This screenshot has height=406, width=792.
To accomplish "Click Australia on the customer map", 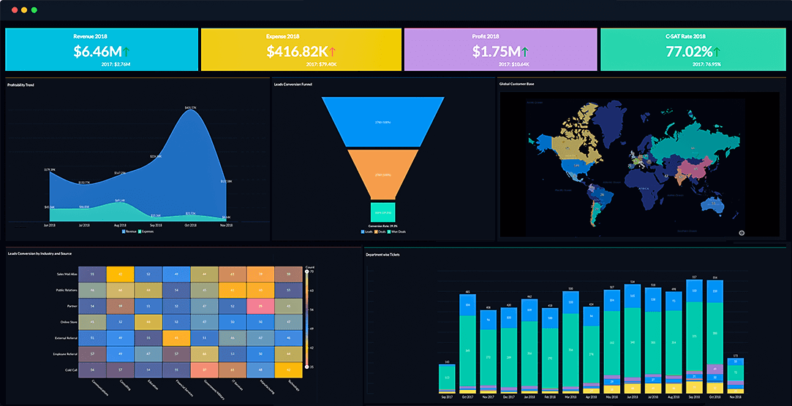I will coord(715,203).
